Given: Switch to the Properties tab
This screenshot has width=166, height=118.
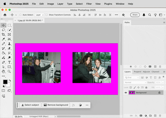Looking at the screenshot, I should [x=137, y=72].
